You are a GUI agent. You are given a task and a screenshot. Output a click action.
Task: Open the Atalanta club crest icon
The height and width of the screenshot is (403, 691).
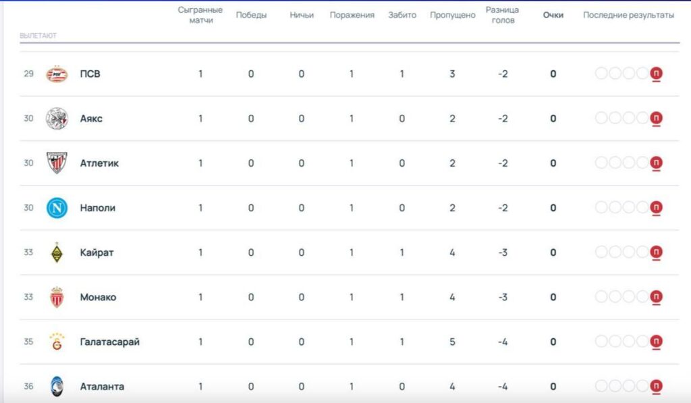coord(57,387)
